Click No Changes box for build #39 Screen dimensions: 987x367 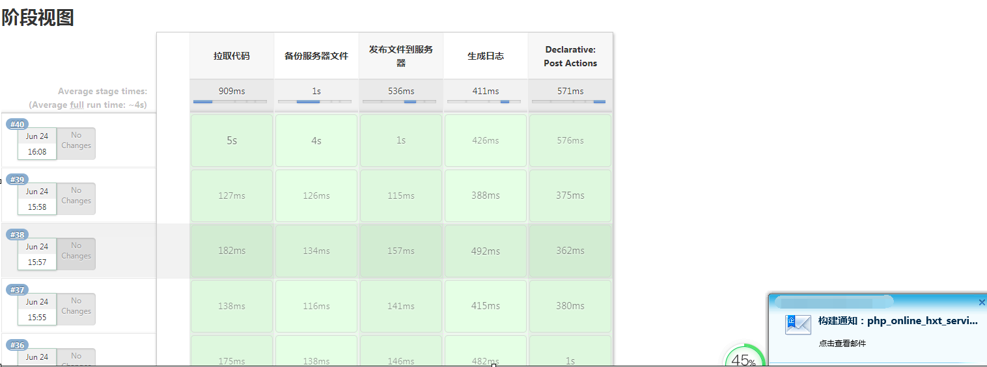coord(76,199)
